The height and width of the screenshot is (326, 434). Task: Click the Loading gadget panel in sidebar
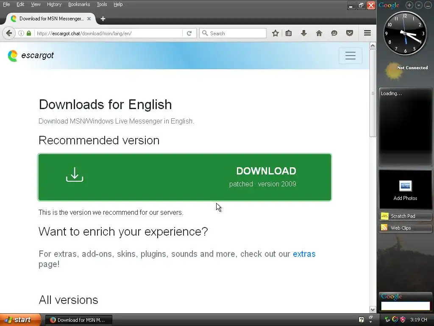[405, 127]
